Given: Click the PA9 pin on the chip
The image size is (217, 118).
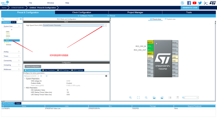Looking at the screenshot, I should coord(175,53).
